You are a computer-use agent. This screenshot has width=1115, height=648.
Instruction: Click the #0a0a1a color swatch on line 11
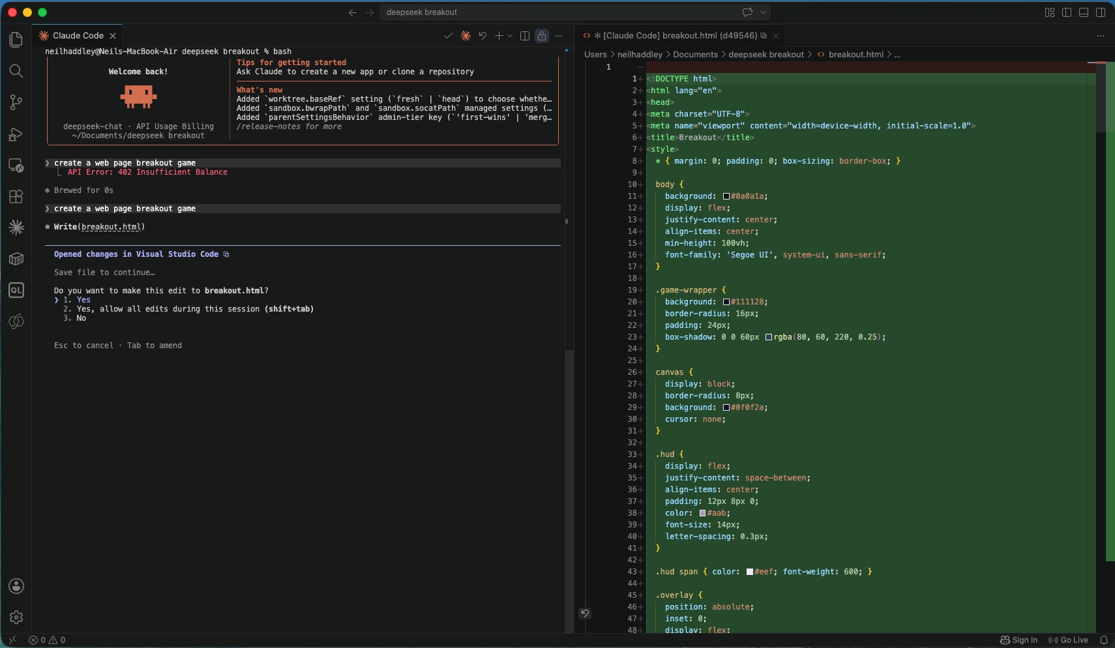pos(726,196)
